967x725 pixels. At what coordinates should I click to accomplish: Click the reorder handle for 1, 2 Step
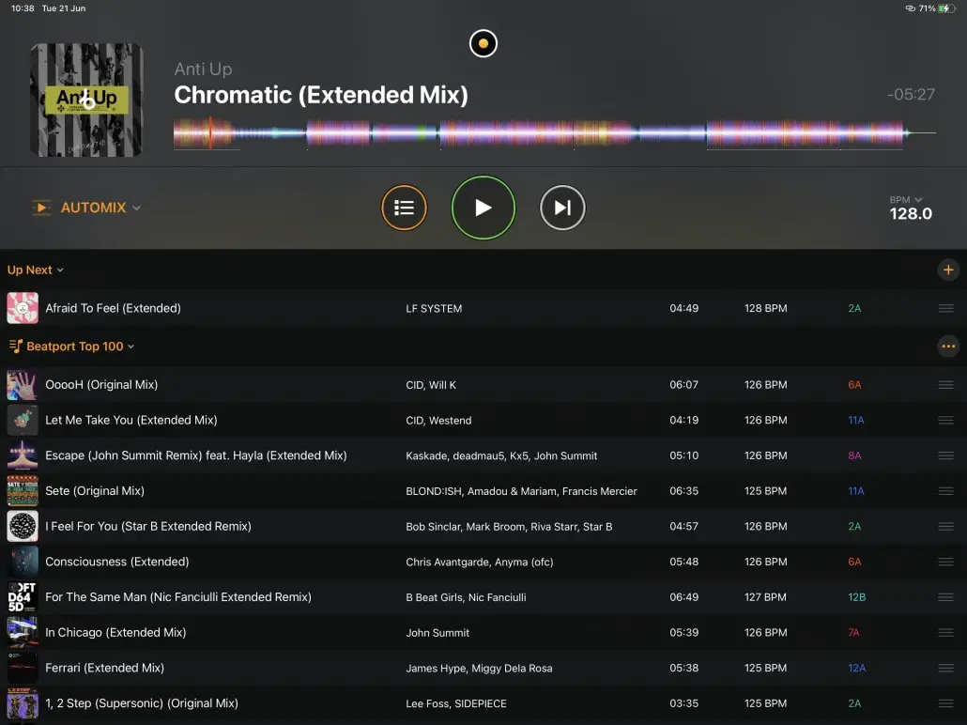pyautogui.click(x=946, y=702)
